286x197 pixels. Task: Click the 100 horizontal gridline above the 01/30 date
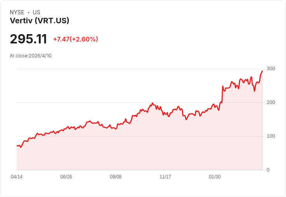[215, 136]
